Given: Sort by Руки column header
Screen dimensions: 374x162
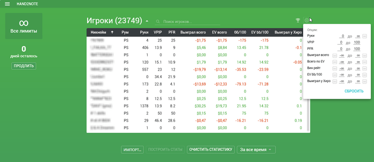Looking at the screenshot, I should 144,32.
